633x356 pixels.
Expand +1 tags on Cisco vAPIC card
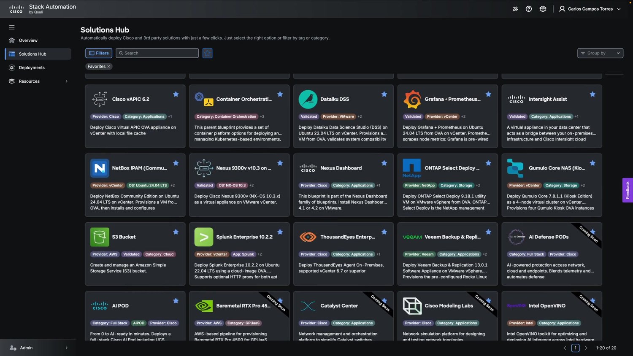click(170, 117)
